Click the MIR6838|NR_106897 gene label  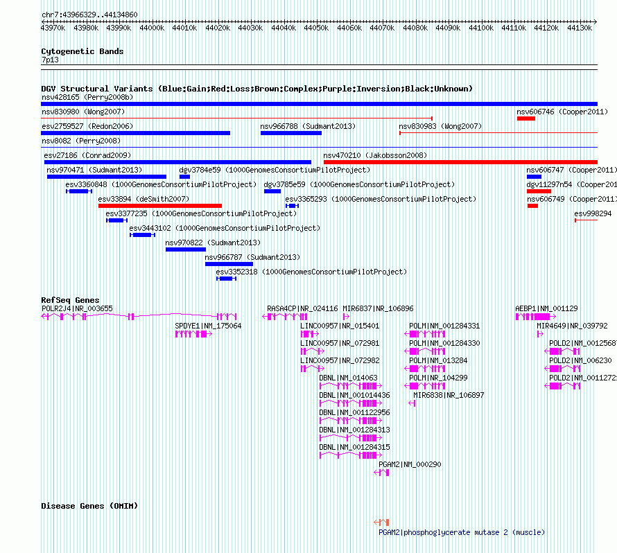(449, 395)
